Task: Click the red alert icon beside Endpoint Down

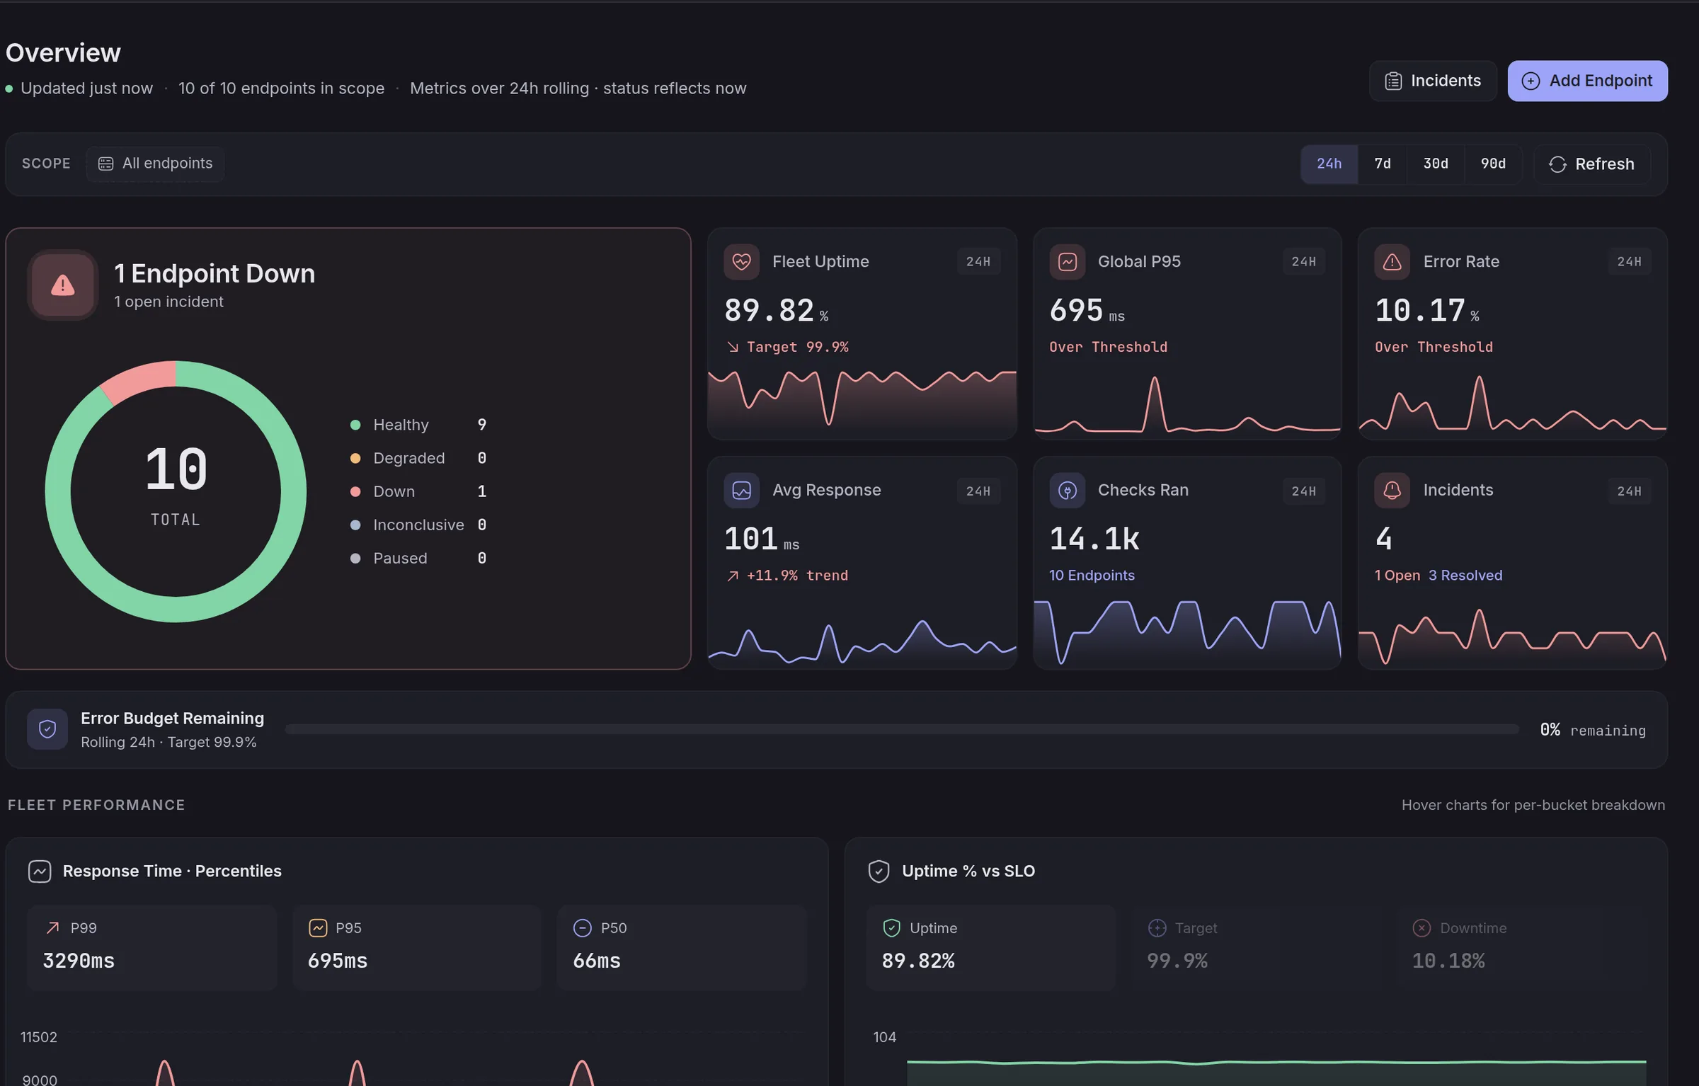Action: 63,285
